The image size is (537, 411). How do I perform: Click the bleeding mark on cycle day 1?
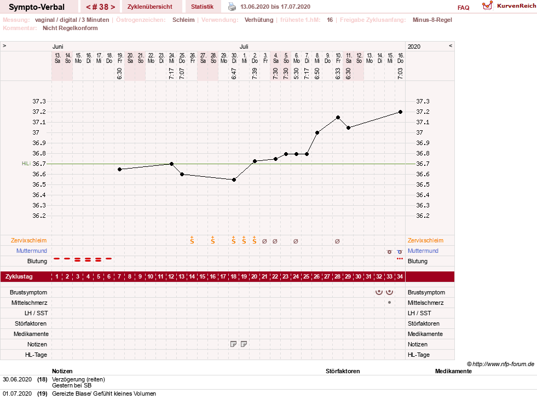(x=57, y=259)
